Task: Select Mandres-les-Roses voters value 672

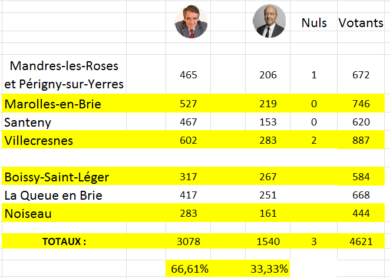Action: click(x=361, y=74)
